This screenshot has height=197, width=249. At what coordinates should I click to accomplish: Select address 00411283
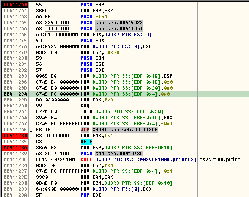pyautogui.click(x=16, y=76)
